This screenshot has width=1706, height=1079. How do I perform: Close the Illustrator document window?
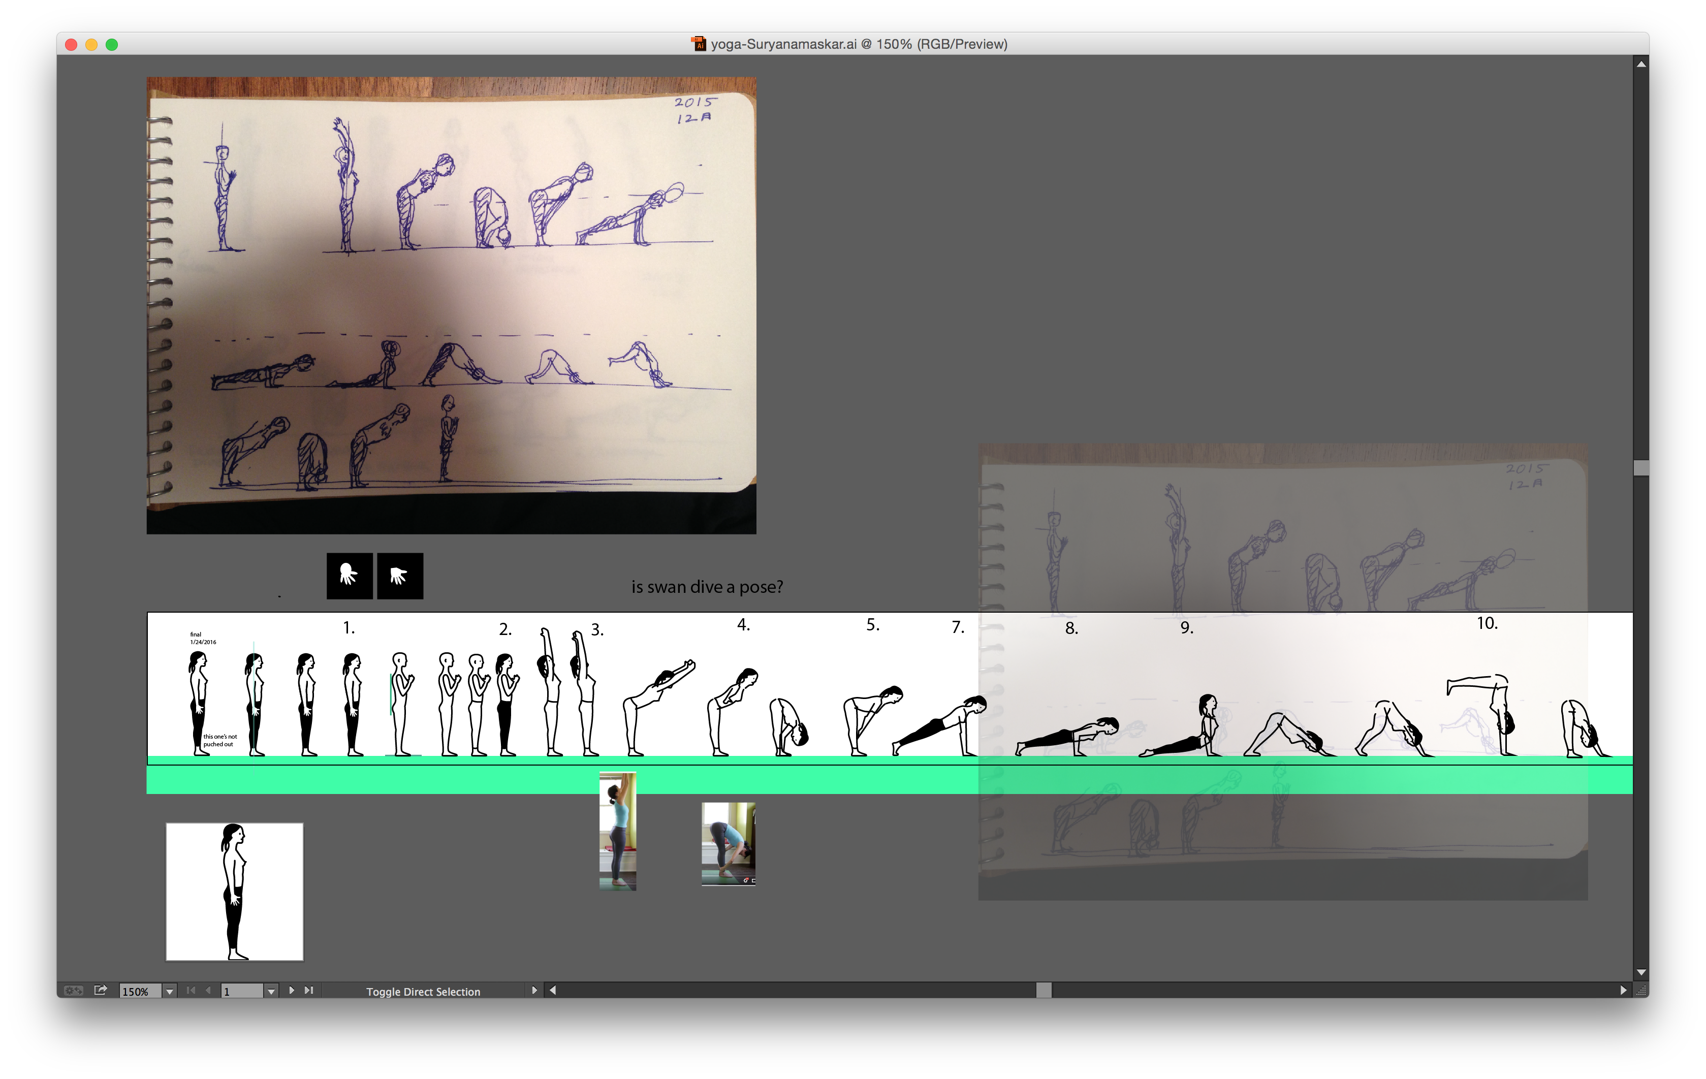click(x=71, y=45)
